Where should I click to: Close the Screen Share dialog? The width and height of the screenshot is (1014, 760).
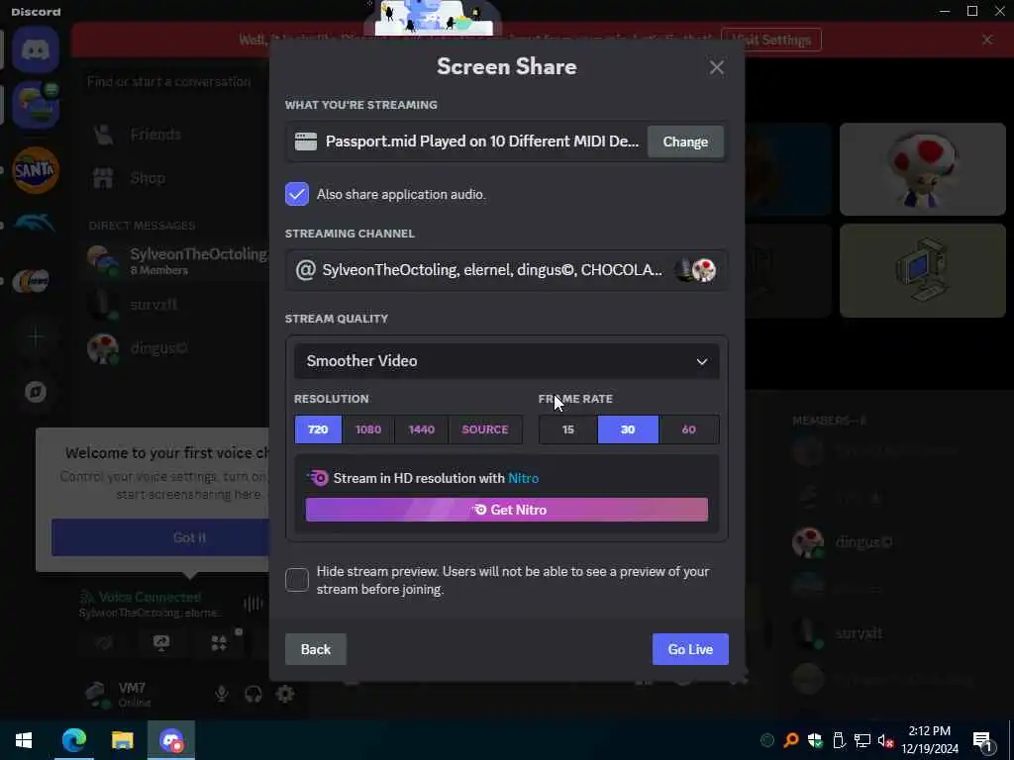716,67
